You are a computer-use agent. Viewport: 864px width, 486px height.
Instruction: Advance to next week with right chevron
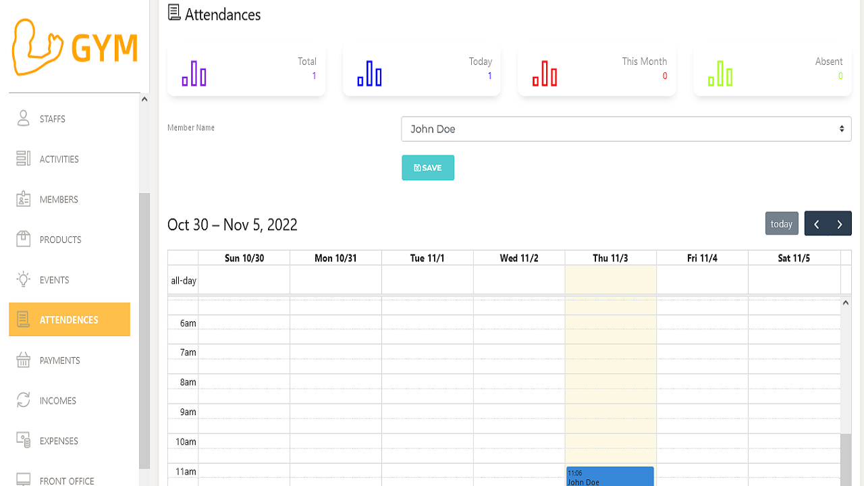click(x=839, y=223)
